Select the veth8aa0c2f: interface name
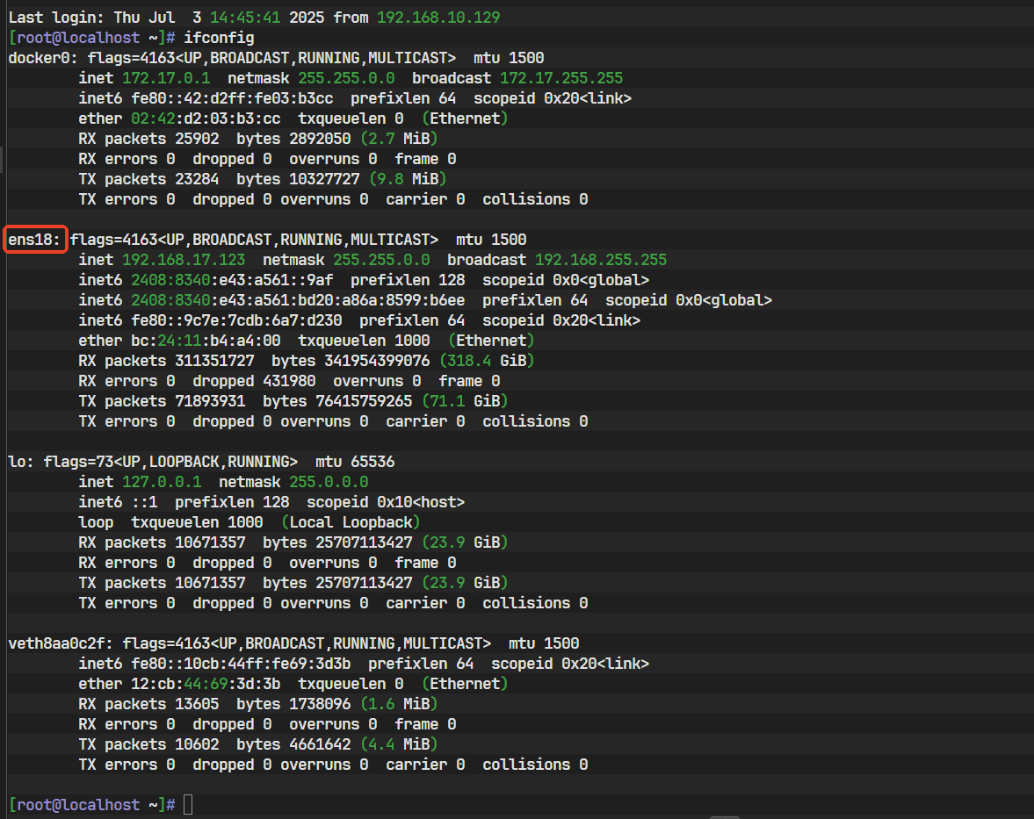The image size is (1034, 819). point(61,643)
